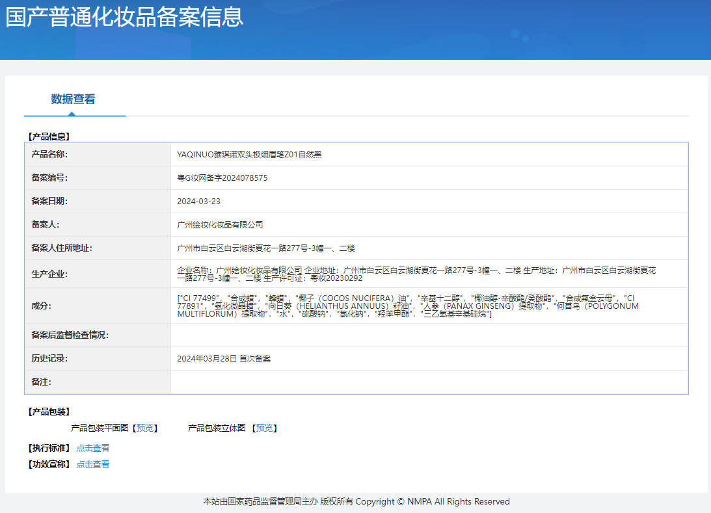Click the NMPA copyright footer text
Screen dimensions: 711x513
pyautogui.click(x=356, y=502)
